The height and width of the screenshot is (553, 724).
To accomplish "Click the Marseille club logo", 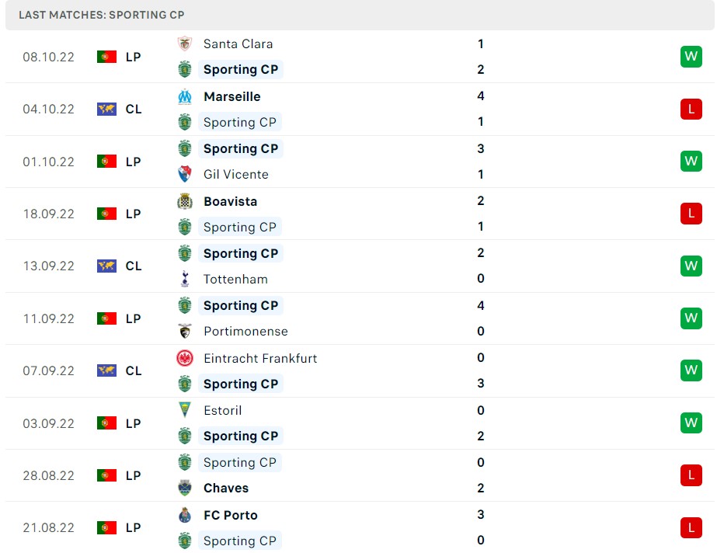I will (x=185, y=96).
